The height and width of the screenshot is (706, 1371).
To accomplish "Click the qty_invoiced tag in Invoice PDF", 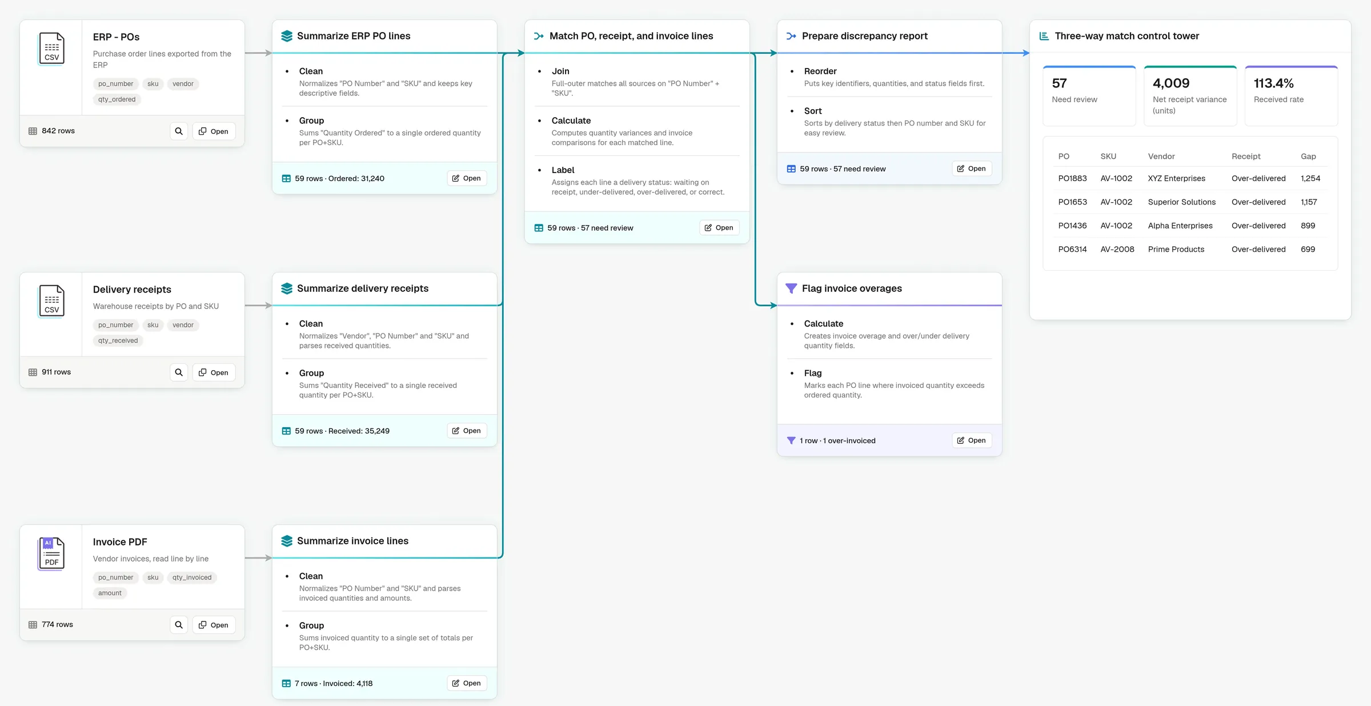I will click(x=192, y=577).
